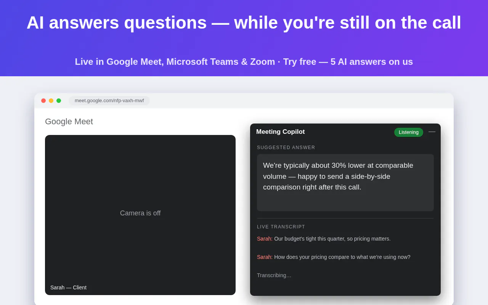Minimize the Meeting Copilot panel
This screenshot has width=488, height=305.
tap(432, 132)
